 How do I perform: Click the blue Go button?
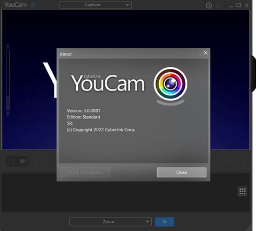tap(165, 222)
